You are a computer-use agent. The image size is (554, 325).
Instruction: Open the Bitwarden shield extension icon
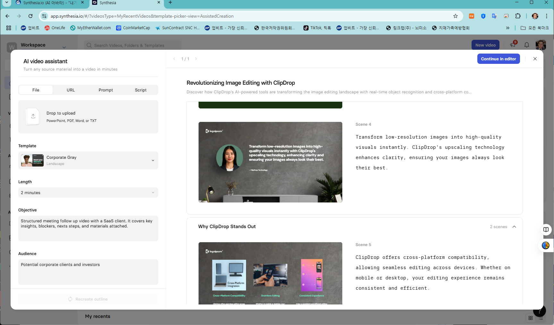point(483,16)
